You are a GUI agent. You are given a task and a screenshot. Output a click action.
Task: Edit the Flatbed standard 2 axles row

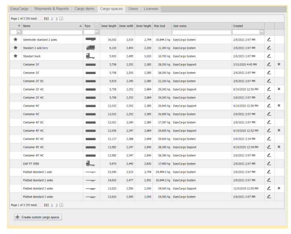tap(269, 180)
